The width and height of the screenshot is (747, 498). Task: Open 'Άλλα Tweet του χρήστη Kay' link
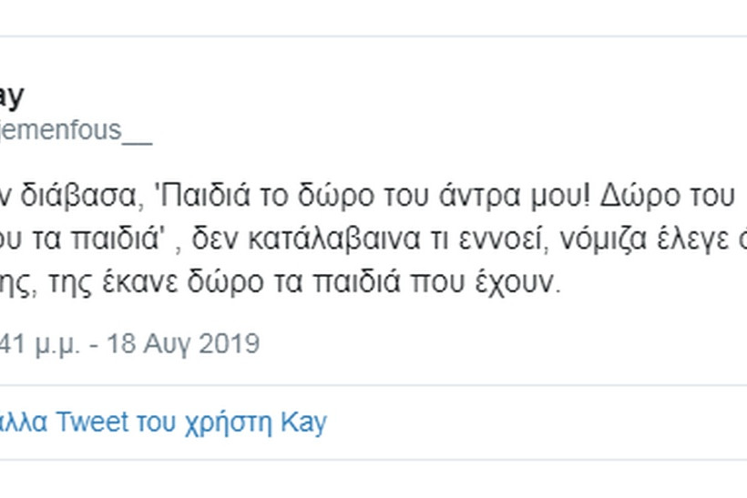(x=164, y=423)
